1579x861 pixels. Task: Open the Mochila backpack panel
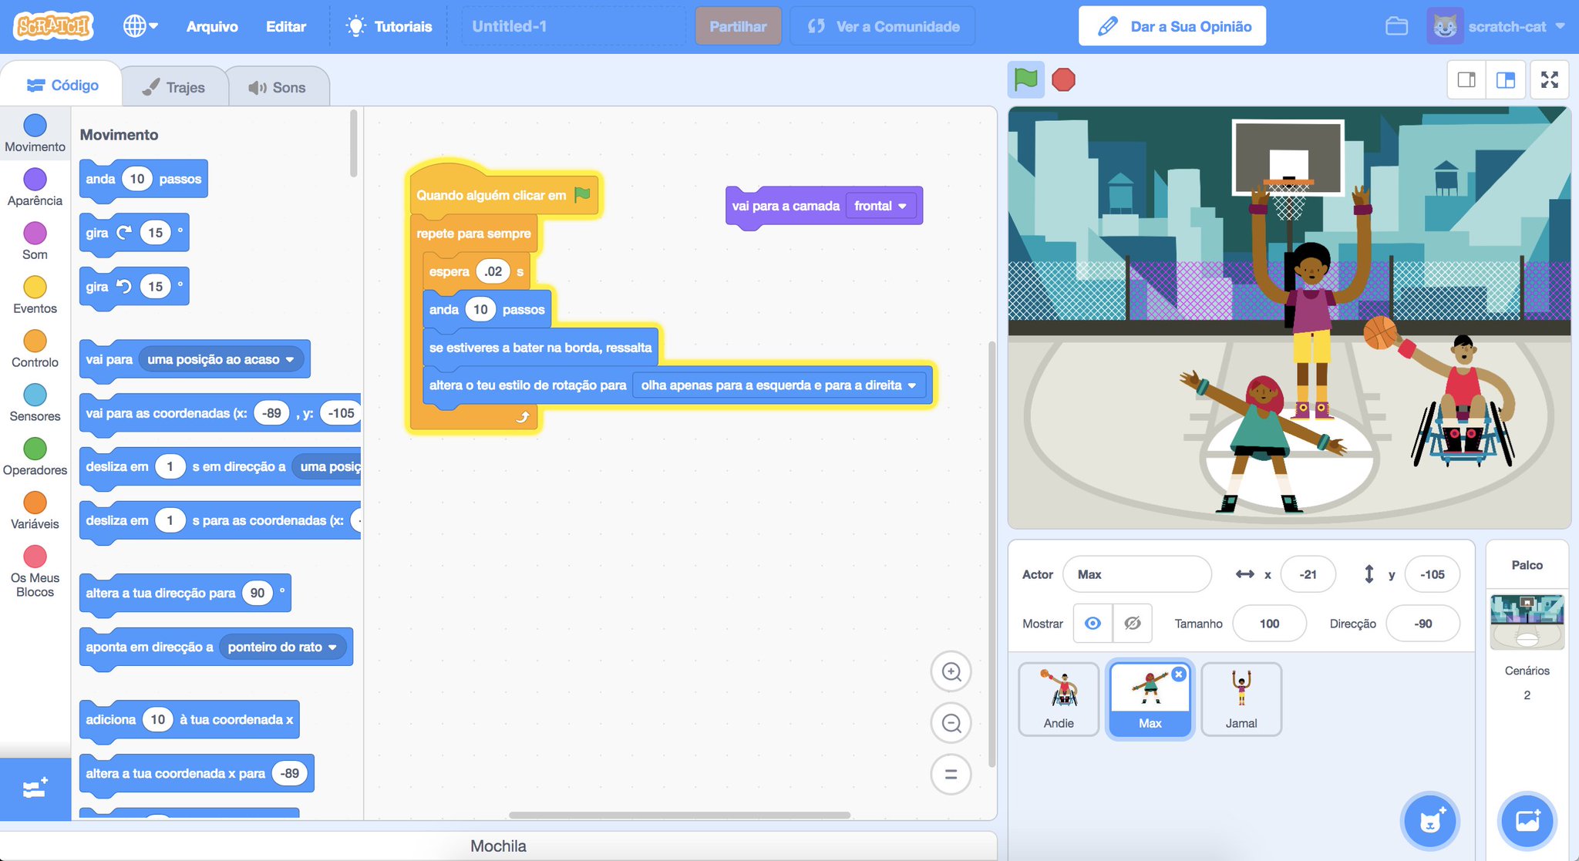click(x=498, y=846)
